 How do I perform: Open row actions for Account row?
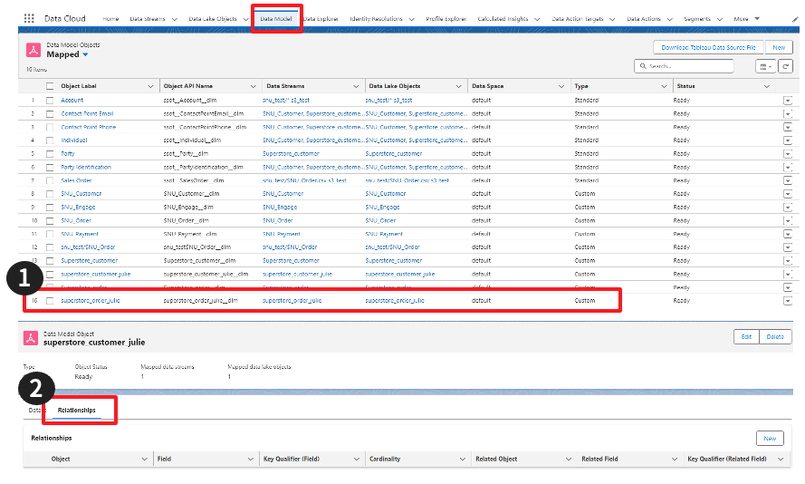coord(788,101)
